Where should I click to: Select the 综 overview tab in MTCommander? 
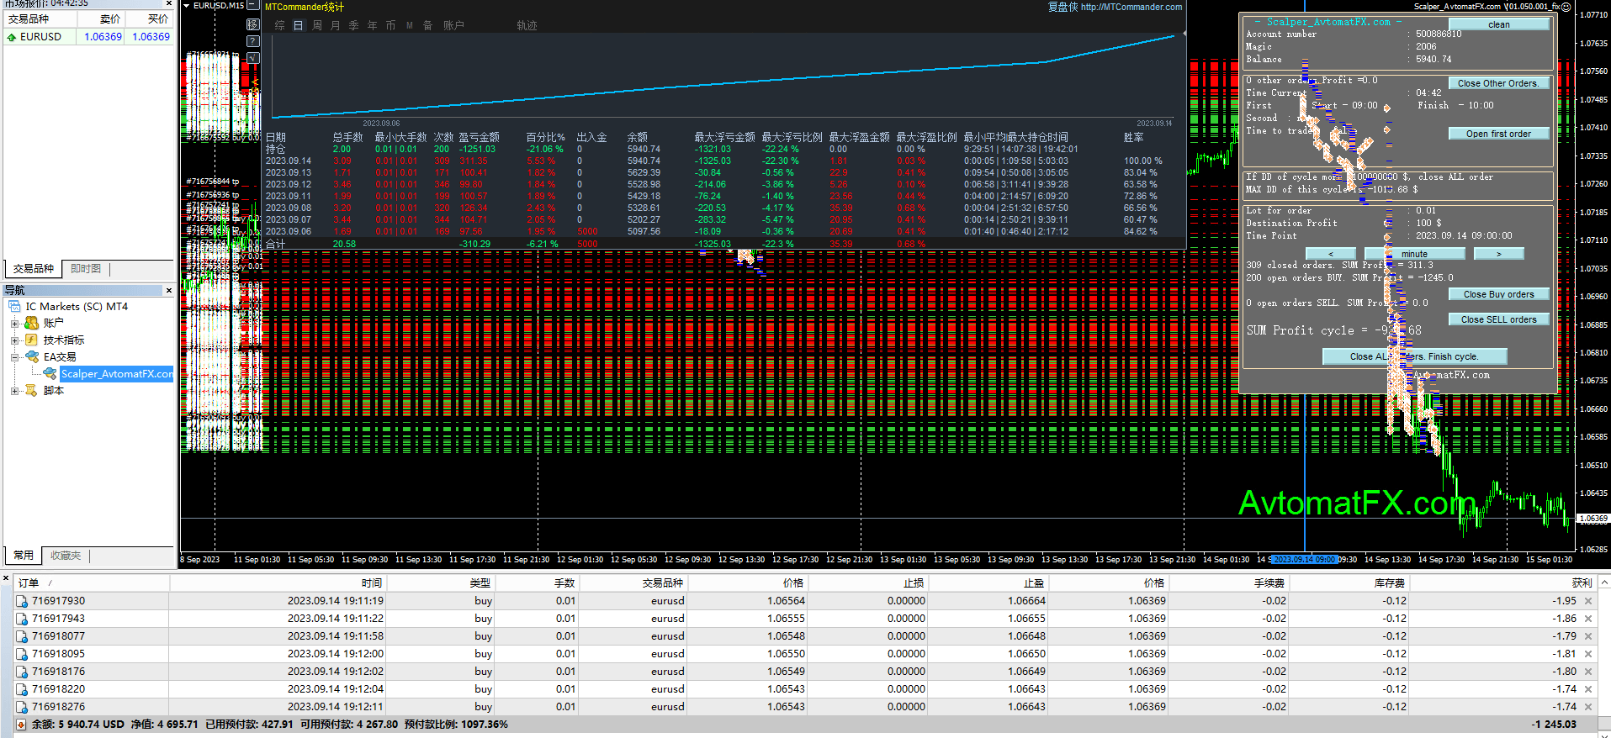click(x=280, y=26)
